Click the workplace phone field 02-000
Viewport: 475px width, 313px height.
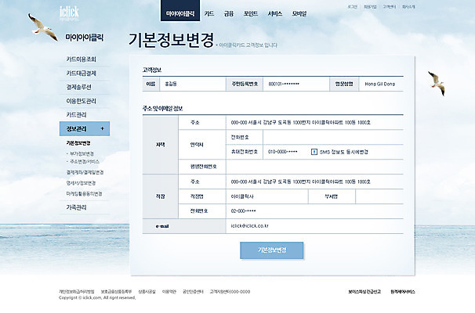point(314,211)
